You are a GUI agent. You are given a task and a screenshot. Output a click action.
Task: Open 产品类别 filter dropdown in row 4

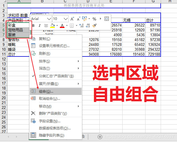coord(28,20)
